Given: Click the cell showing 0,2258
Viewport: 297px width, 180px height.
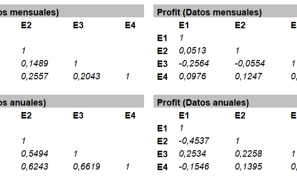Looking at the screenshot, I should (248, 154).
